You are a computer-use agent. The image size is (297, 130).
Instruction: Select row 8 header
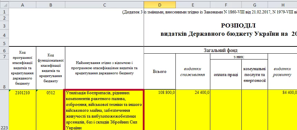[x=4, y=74]
